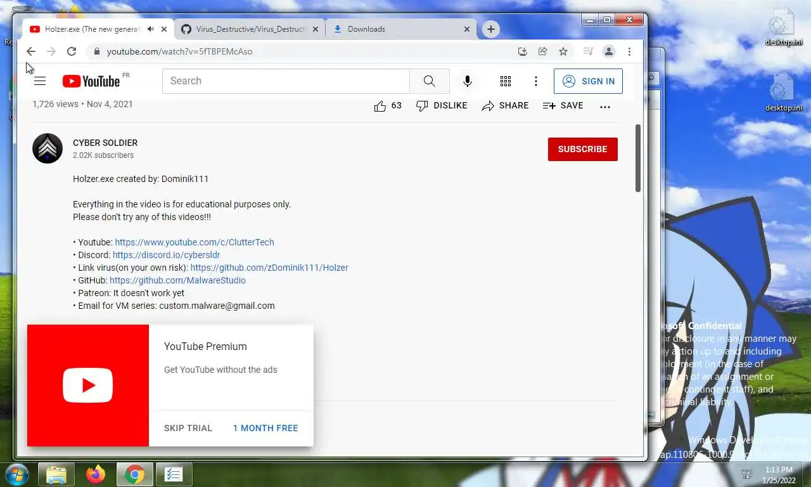Click the page vertical scrollbar thumb
The width and height of the screenshot is (811, 487).
pyautogui.click(x=638, y=159)
